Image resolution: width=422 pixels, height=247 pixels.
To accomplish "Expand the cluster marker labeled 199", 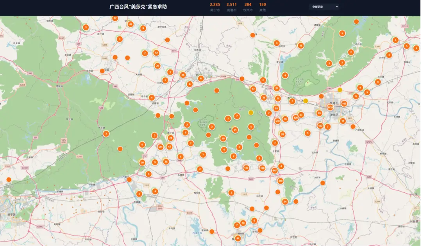I will tap(263, 169).
